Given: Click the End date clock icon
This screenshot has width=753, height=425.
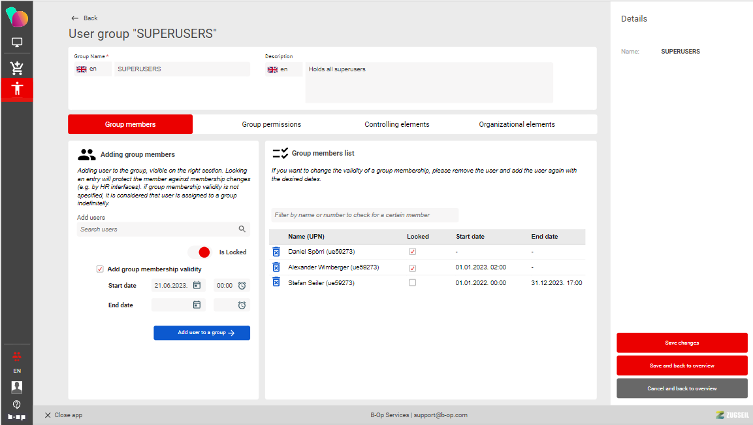Looking at the screenshot, I should pos(242,305).
